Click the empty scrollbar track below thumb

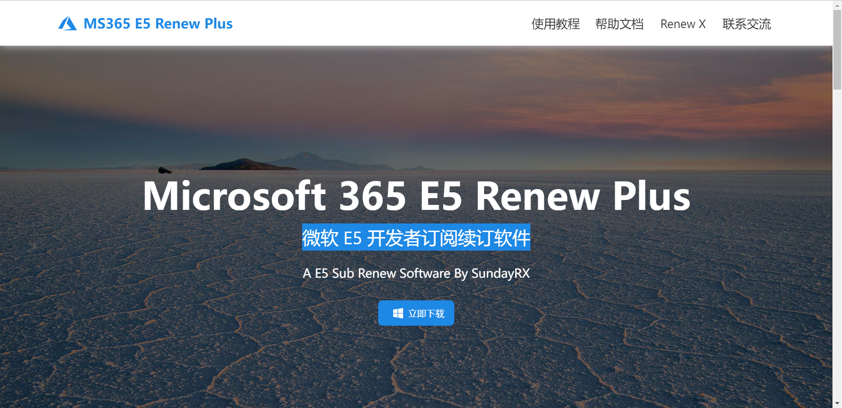[837, 244]
